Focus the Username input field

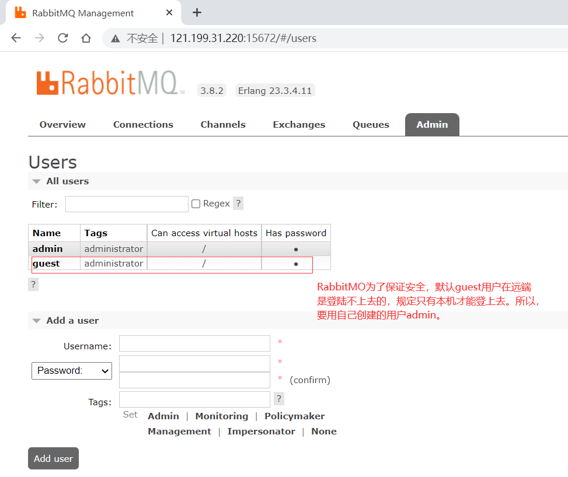194,343
